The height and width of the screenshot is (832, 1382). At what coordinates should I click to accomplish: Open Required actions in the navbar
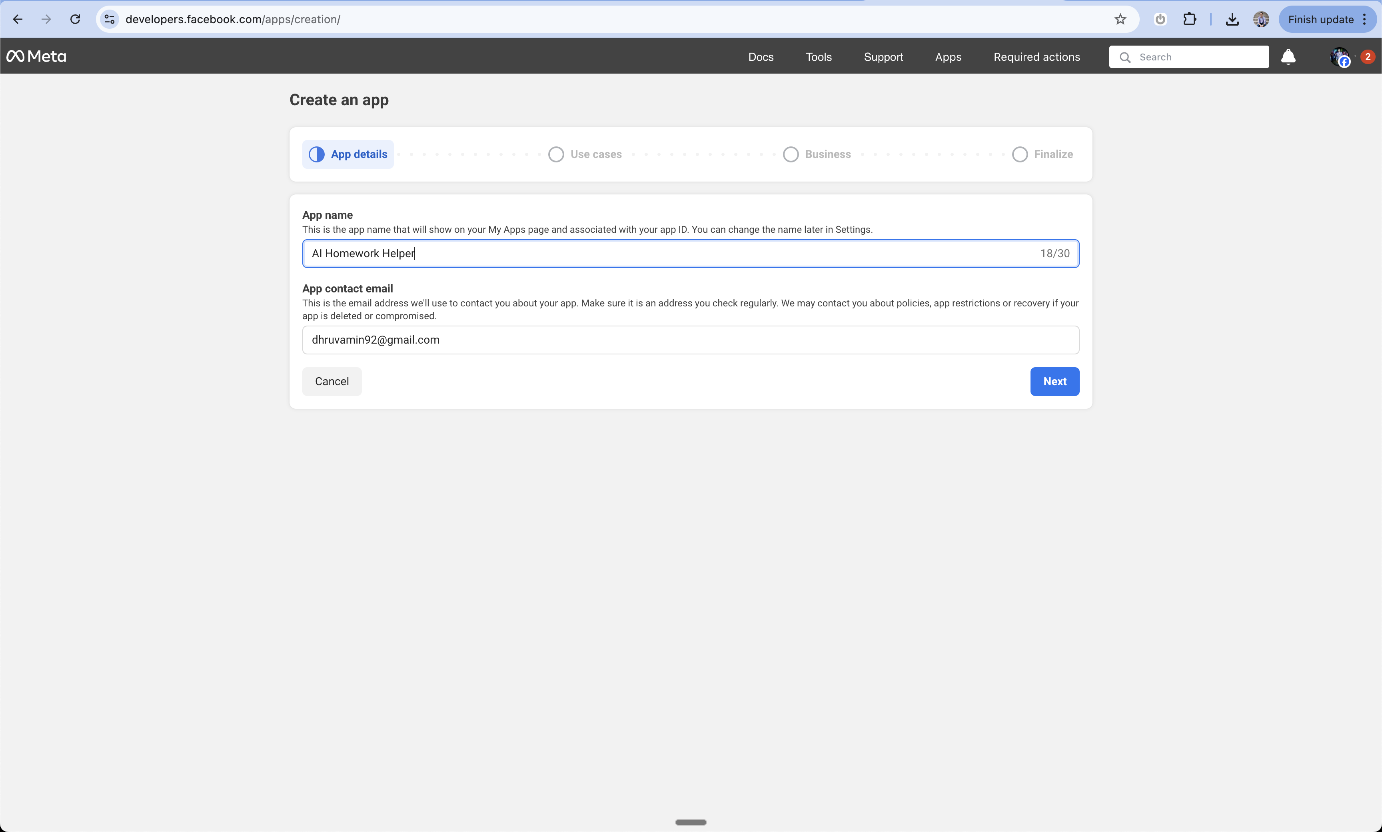tap(1036, 57)
